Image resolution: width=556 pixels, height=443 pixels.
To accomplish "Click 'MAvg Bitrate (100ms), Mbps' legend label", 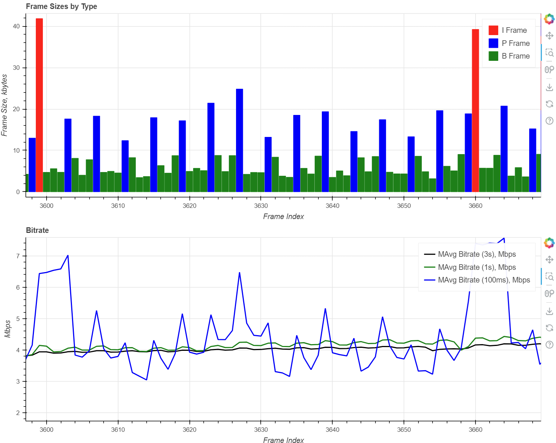I will point(484,280).
